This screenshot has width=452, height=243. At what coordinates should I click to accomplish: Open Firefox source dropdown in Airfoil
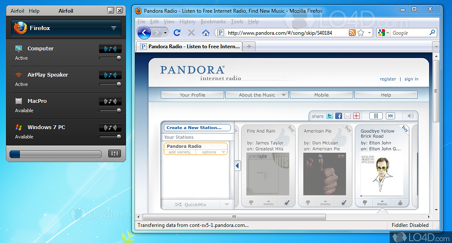(66, 28)
